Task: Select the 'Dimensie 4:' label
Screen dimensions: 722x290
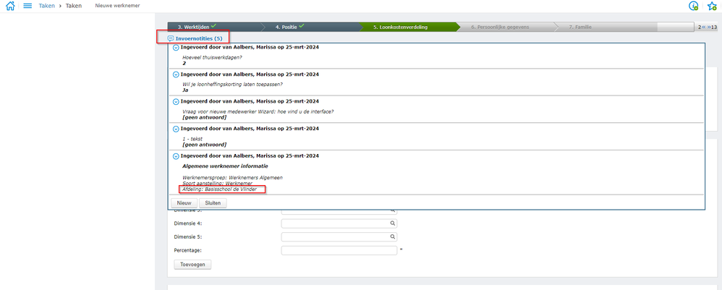Action: (x=188, y=223)
